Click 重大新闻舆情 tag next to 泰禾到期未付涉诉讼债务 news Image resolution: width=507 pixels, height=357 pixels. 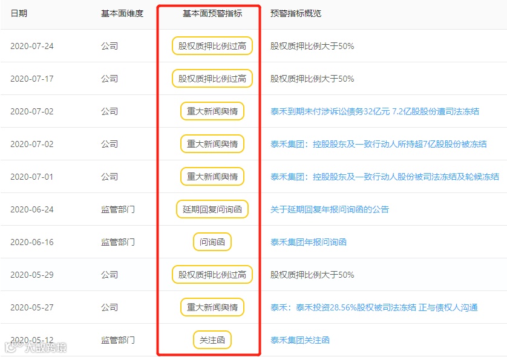212,111
